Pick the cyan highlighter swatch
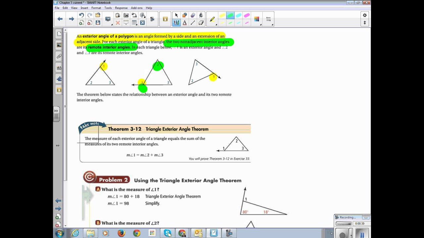424x238 pixels. [x=238, y=15]
